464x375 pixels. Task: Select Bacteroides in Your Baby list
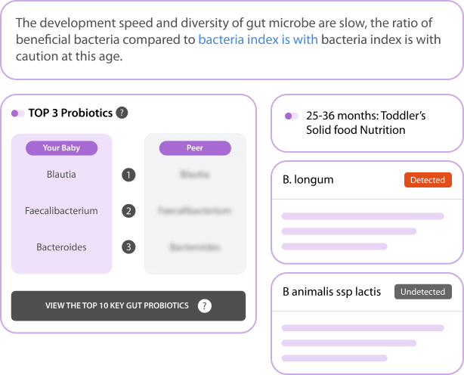coord(61,247)
